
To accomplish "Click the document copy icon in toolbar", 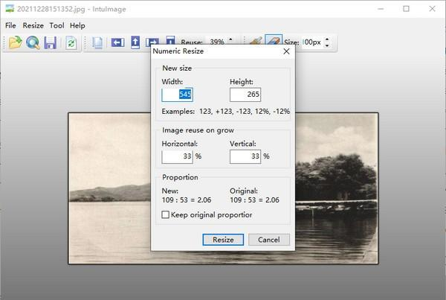I will tap(97, 43).
